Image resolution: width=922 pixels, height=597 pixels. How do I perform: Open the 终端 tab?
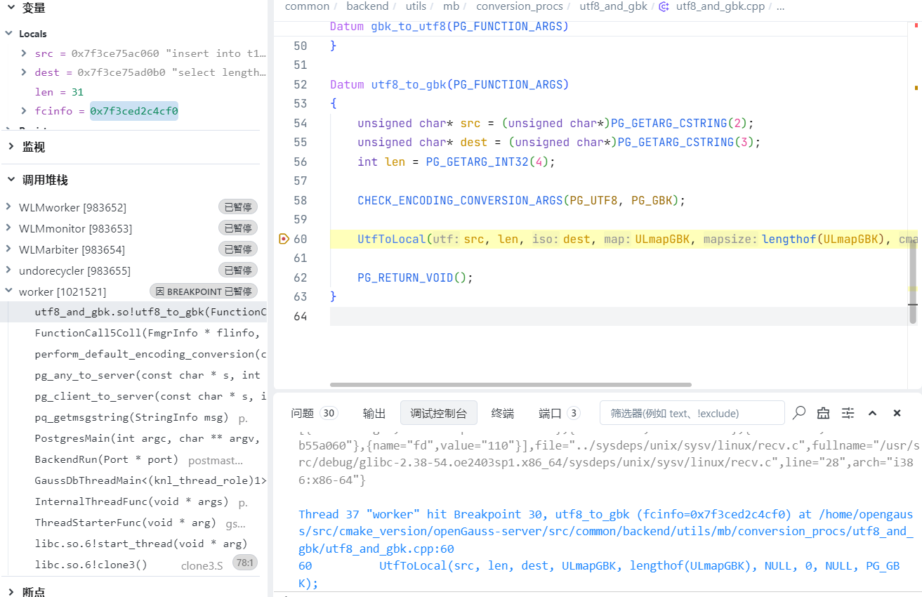click(502, 413)
